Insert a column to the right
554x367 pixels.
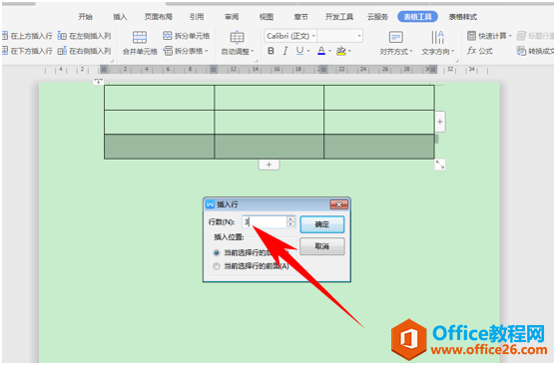tap(85, 51)
